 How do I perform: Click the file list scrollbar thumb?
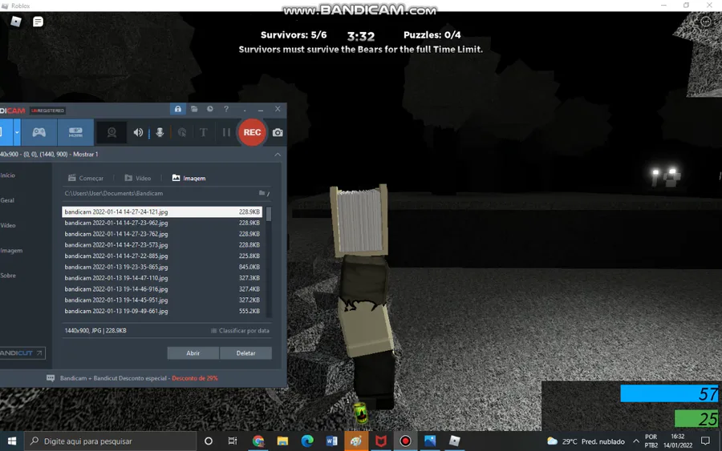(269, 214)
